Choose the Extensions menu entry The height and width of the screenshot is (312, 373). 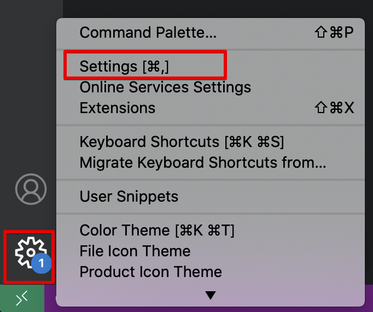pos(118,108)
